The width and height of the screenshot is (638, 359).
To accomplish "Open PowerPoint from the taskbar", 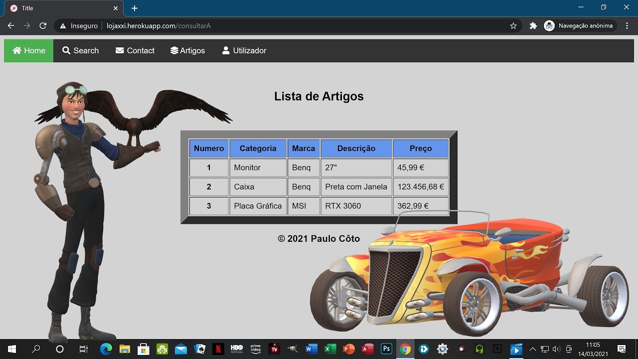I will 349,349.
